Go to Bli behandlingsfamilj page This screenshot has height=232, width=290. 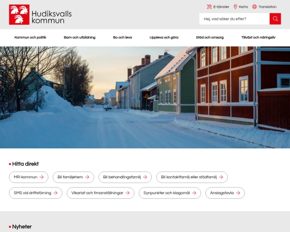125,177
